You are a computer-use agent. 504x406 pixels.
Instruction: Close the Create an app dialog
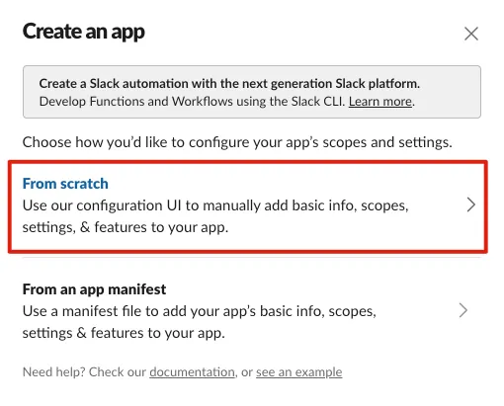tap(471, 34)
